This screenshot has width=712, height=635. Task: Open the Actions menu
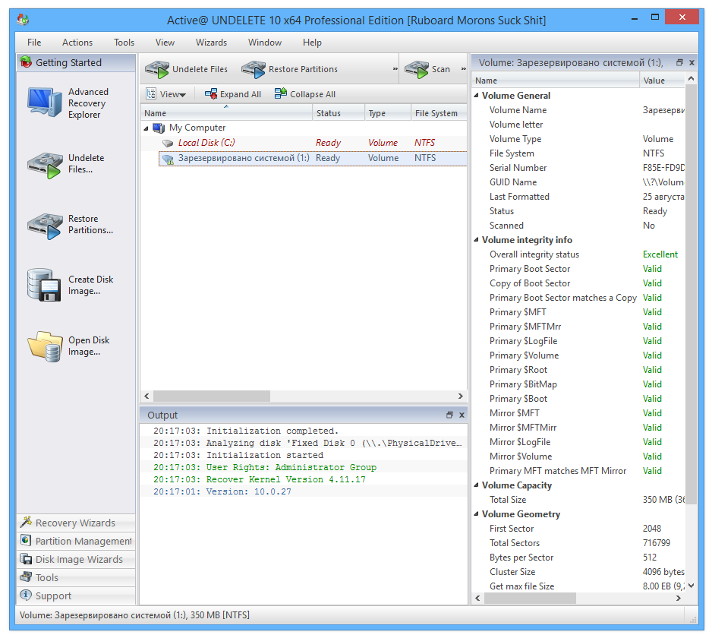[x=77, y=43]
